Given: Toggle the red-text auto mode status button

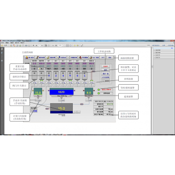Looking at the screenshot, I should (105, 67).
